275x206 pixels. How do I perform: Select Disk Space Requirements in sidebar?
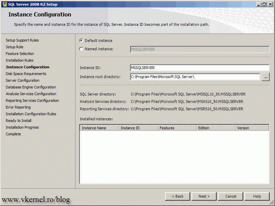pos(26,73)
